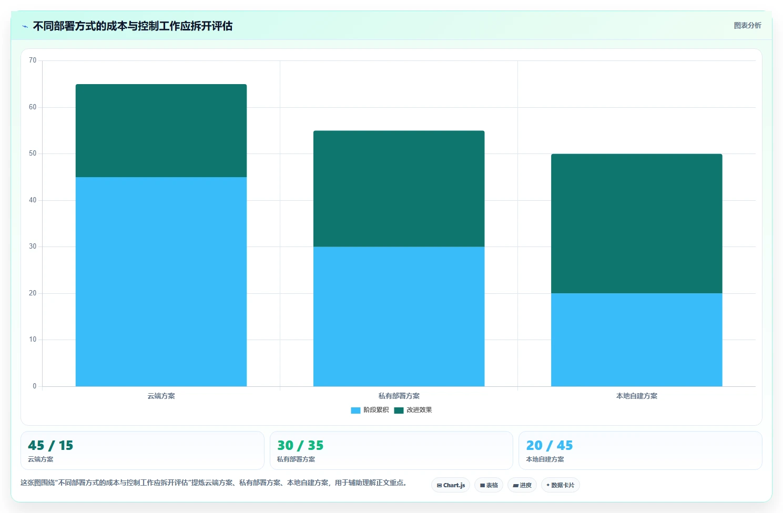Toggle the 阶段累积 legend color box
783x513 pixels.
[x=355, y=411]
